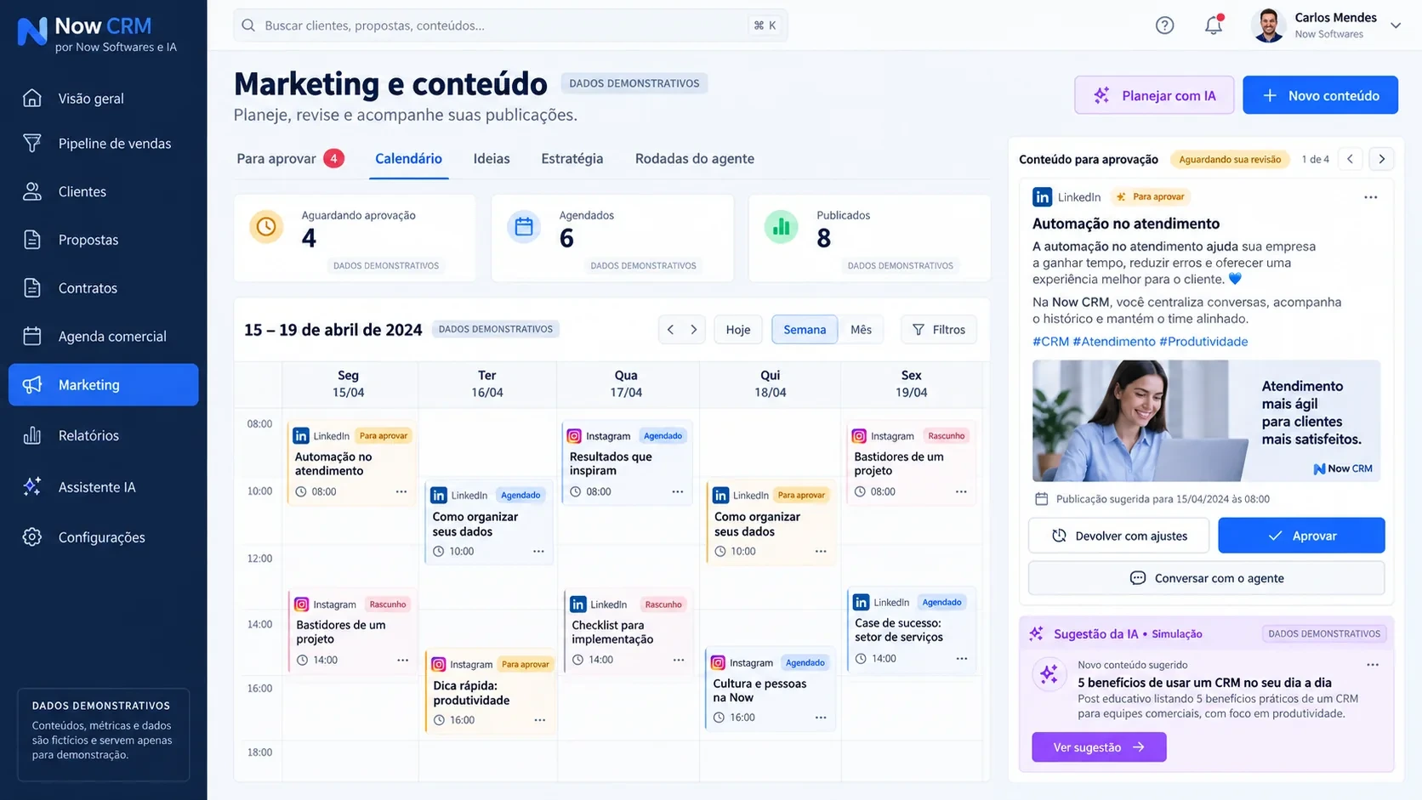The width and height of the screenshot is (1422, 800).
Task: Click the Planejar com IA button
Action: point(1154,95)
